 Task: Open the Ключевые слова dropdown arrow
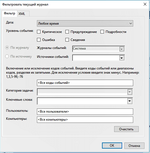click(130, 101)
